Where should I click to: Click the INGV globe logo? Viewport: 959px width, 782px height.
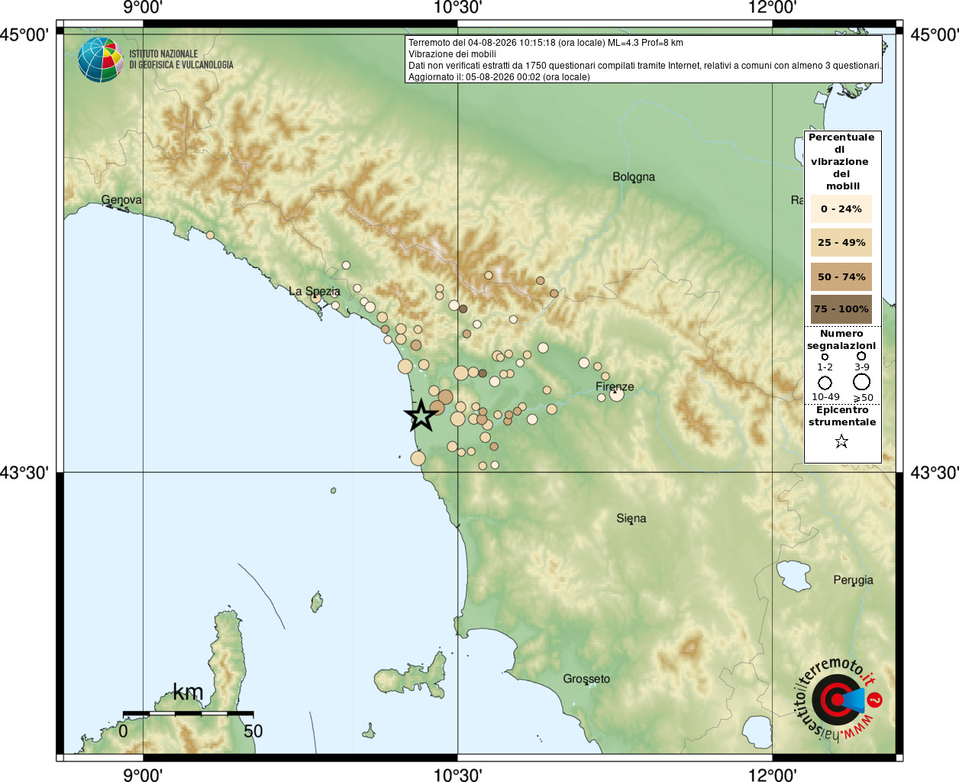pyautogui.click(x=100, y=60)
